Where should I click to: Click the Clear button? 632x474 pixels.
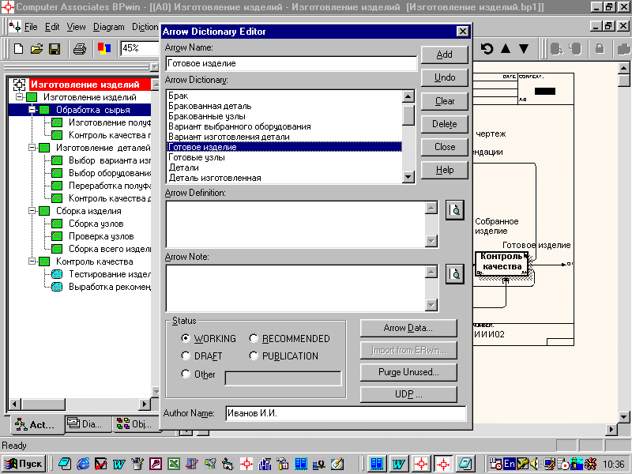click(444, 101)
